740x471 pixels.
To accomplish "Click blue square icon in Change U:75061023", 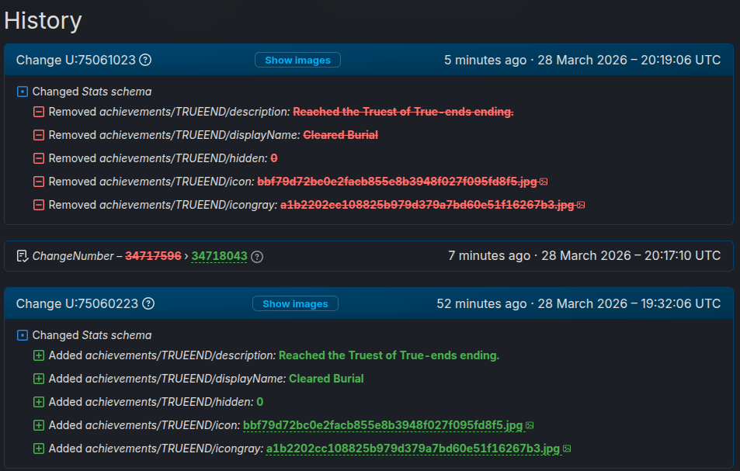I will click(23, 92).
